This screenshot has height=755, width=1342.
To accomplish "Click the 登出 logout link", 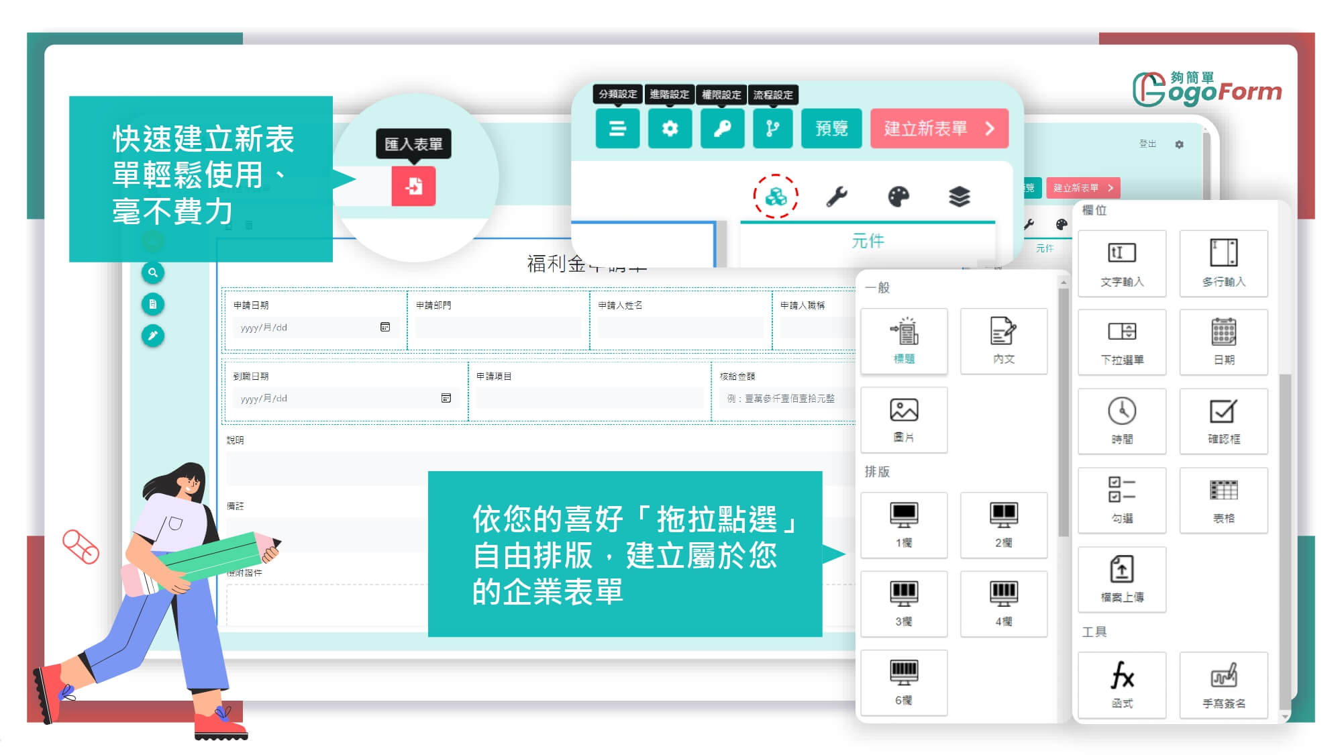I will click(1147, 144).
